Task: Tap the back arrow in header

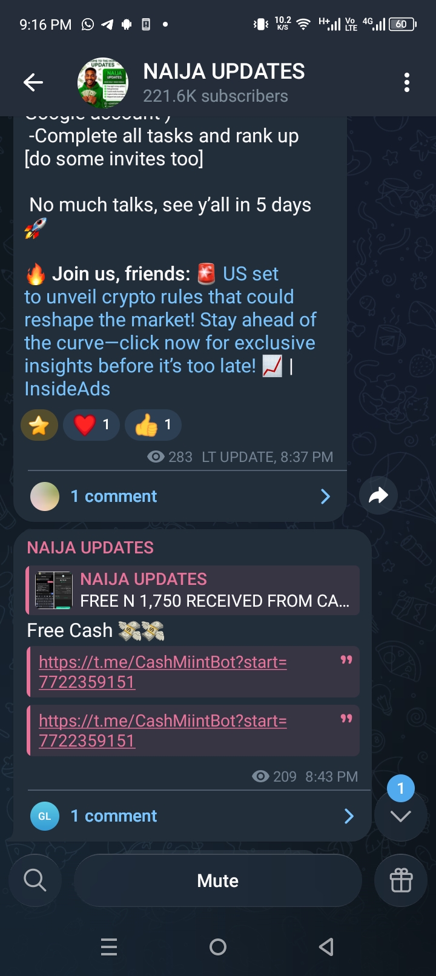Action: click(33, 82)
